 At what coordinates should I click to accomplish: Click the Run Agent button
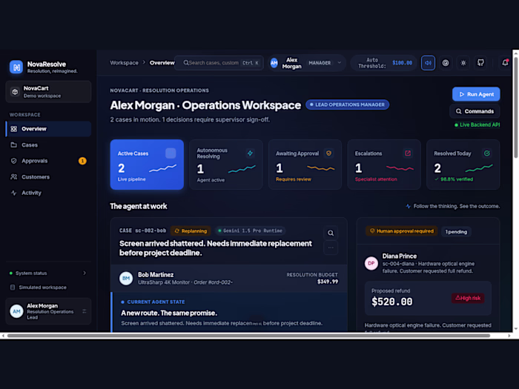[476, 94]
